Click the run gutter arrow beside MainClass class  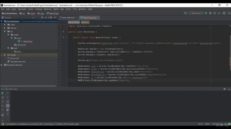click(64, 32)
